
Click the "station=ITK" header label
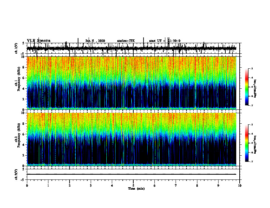tap(126, 41)
